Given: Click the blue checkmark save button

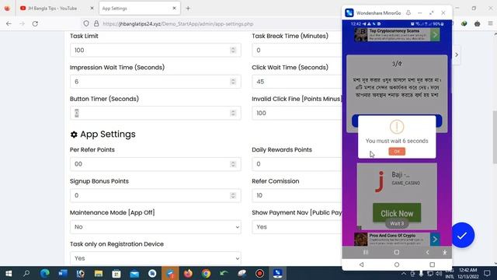Looking at the screenshot, I should (462, 235).
